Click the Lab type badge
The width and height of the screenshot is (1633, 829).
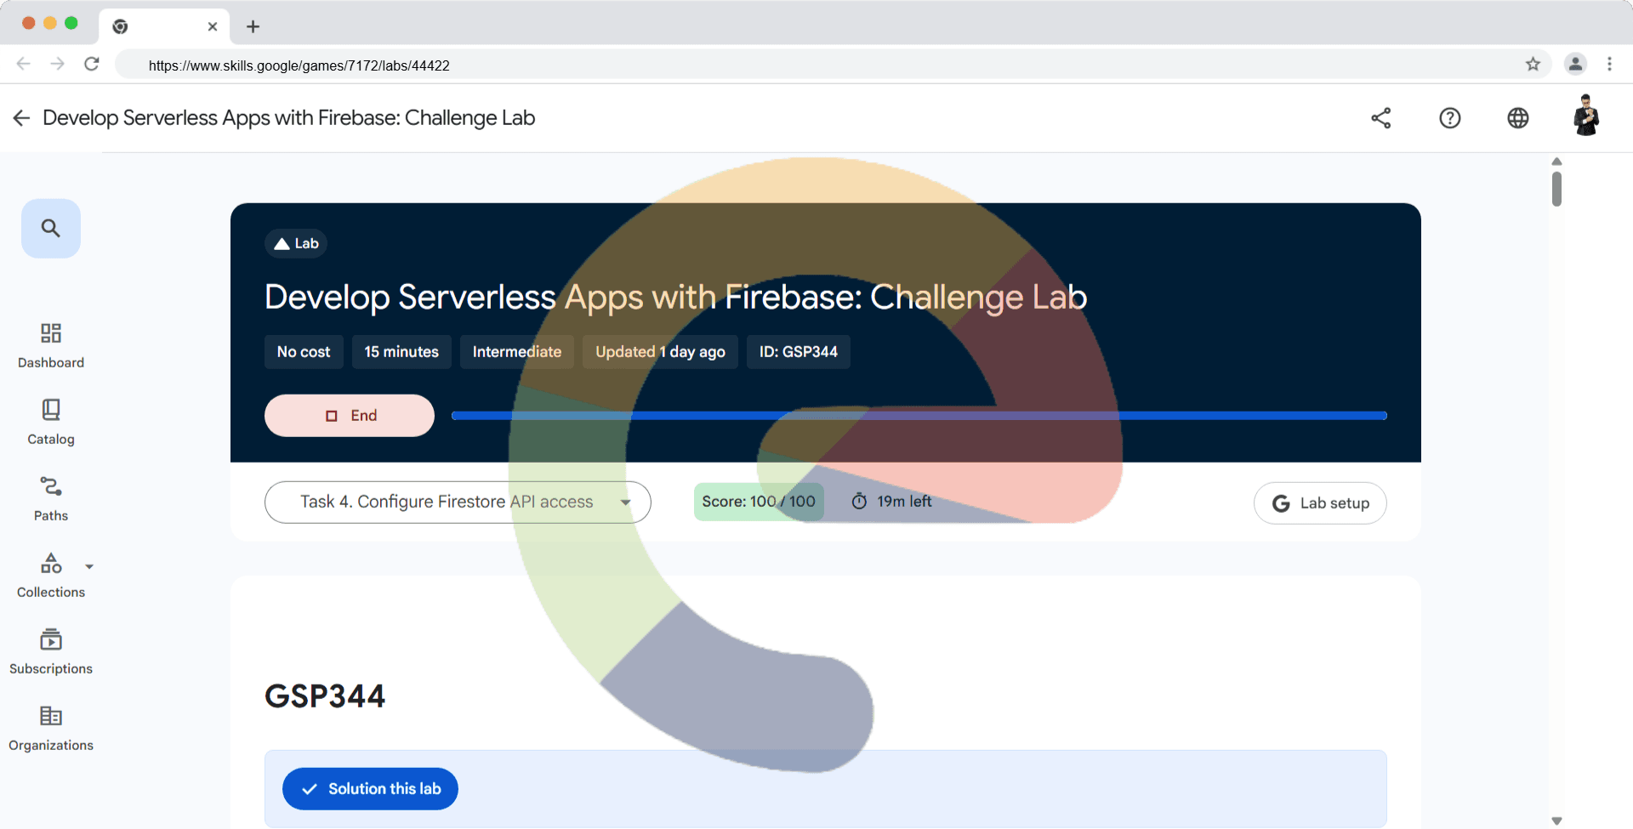tap(296, 244)
